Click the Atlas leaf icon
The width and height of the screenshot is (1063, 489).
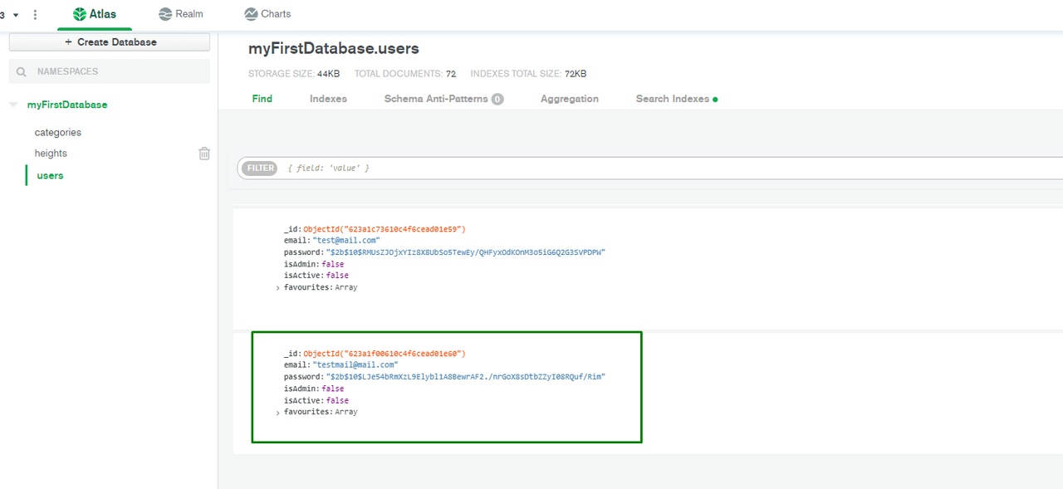point(80,14)
